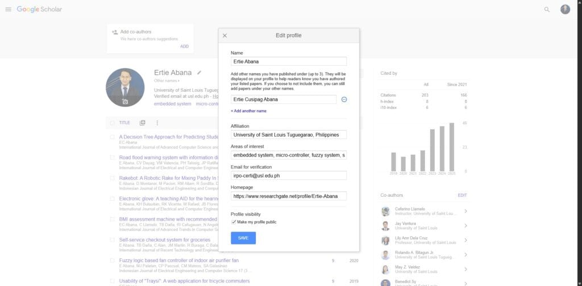Screen dimensions: 582x286
Task: Click the add articles plus icon
Action: (142, 123)
